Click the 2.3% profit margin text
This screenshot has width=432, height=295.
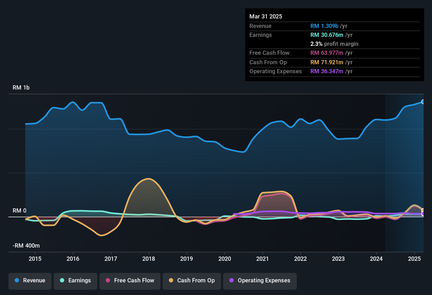pyautogui.click(x=334, y=44)
